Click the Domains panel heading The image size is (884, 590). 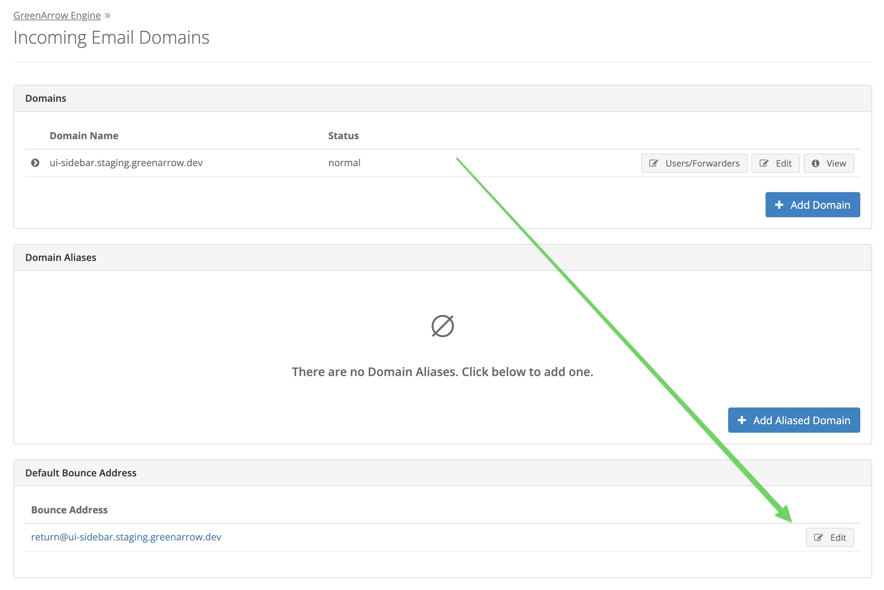click(46, 98)
